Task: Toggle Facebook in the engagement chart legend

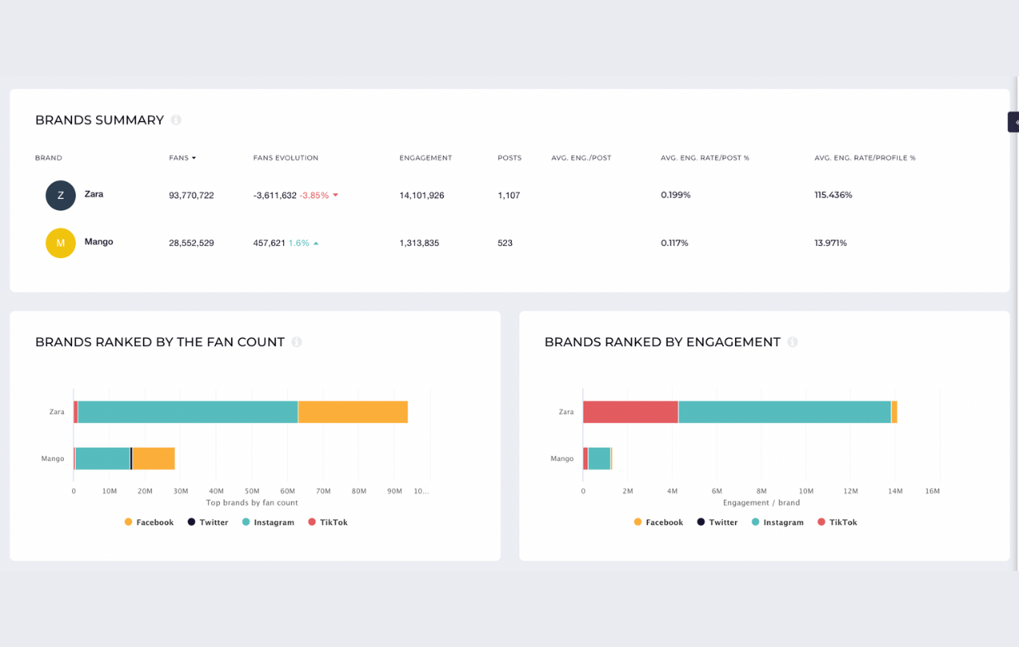Action: pos(658,522)
